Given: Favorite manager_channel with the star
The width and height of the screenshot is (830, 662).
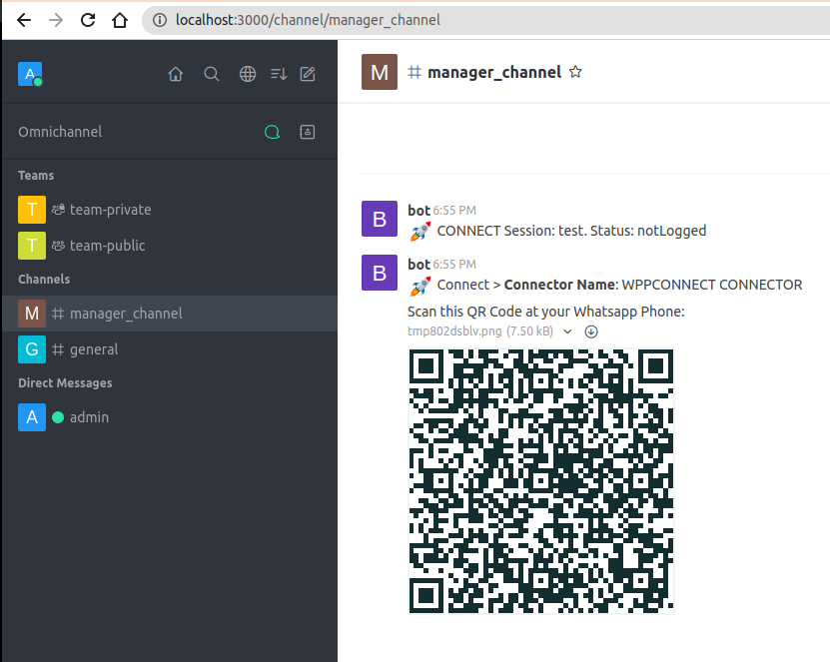Looking at the screenshot, I should point(575,72).
